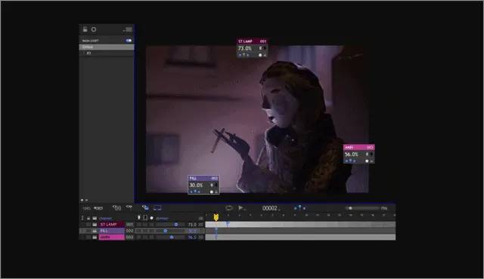
Task: Click the blue layered icon in timeline toolbar
Action: tap(145, 207)
